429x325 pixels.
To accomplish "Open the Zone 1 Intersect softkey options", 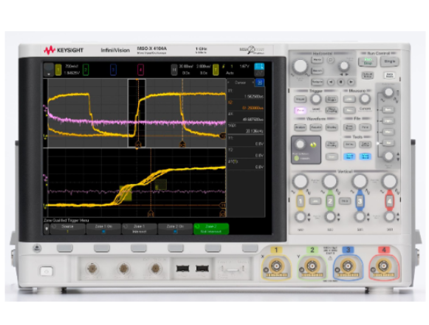I will click(x=140, y=229).
